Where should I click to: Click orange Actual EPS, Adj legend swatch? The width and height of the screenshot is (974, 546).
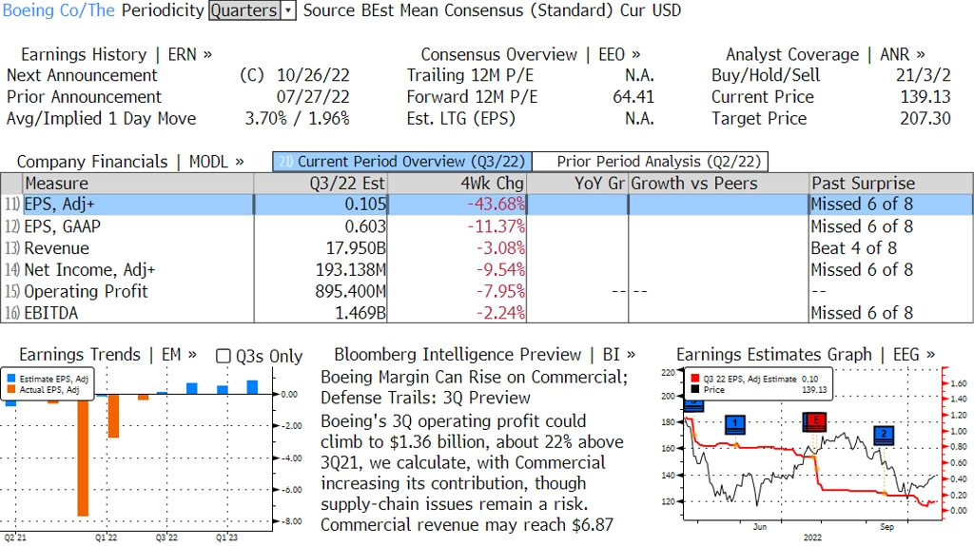tap(11, 389)
